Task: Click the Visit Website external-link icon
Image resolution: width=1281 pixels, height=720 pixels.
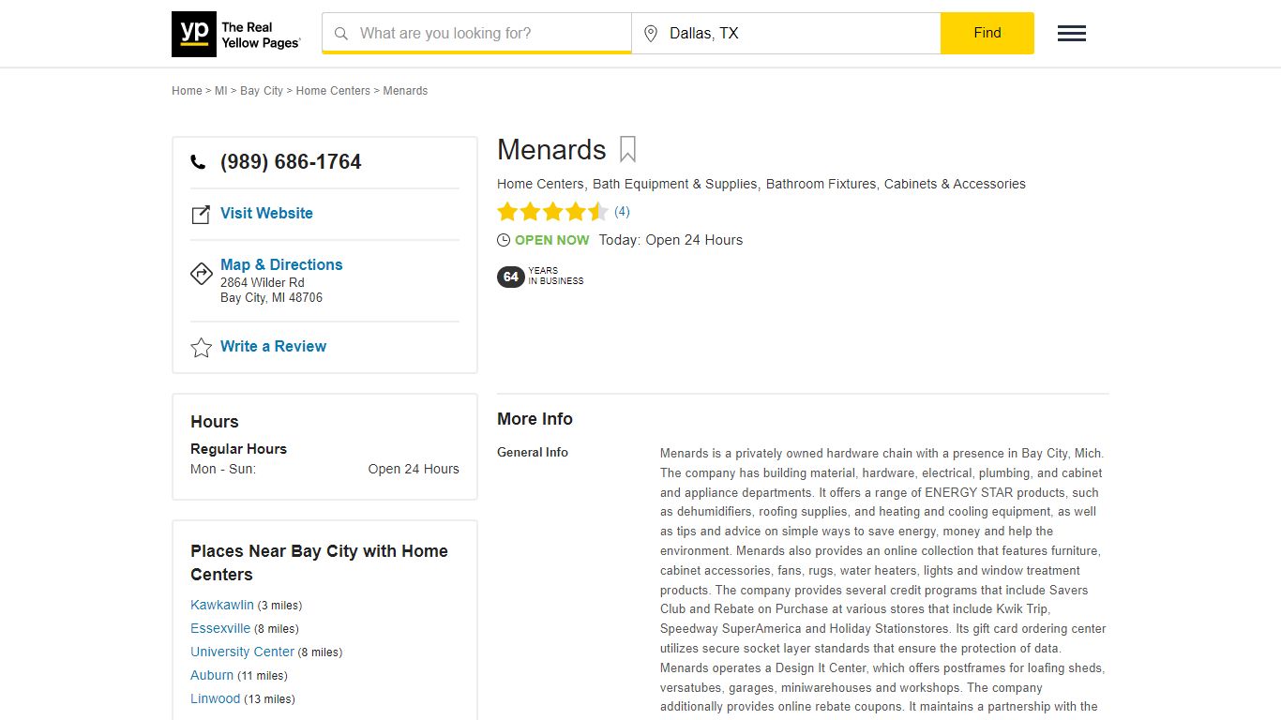Action: pyautogui.click(x=201, y=215)
